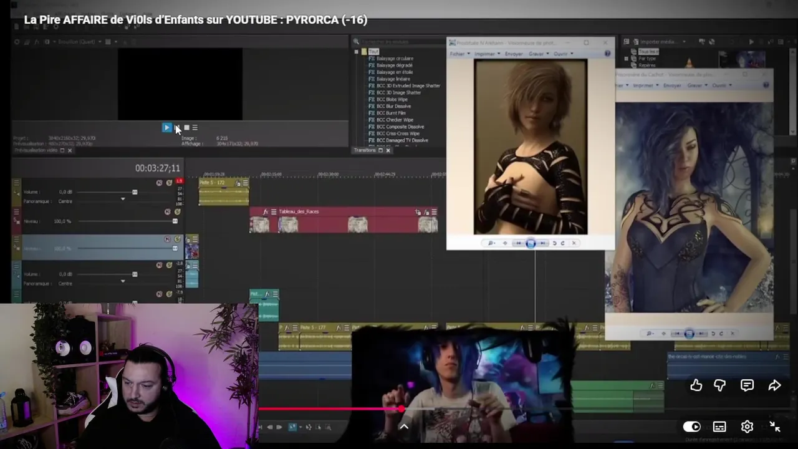Open Piste 5 - 172 clip menu
Screen dimensions: 798x449
tap(245, 183)
